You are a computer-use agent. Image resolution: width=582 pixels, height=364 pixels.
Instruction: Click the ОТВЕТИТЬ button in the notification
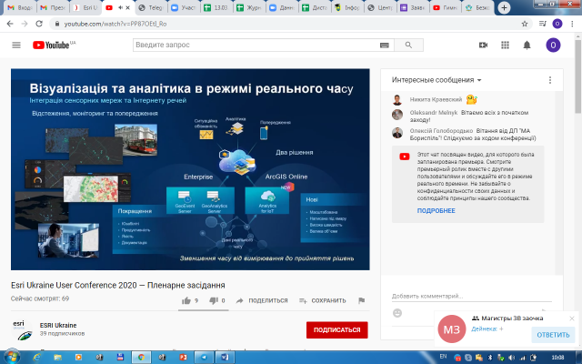553,334
